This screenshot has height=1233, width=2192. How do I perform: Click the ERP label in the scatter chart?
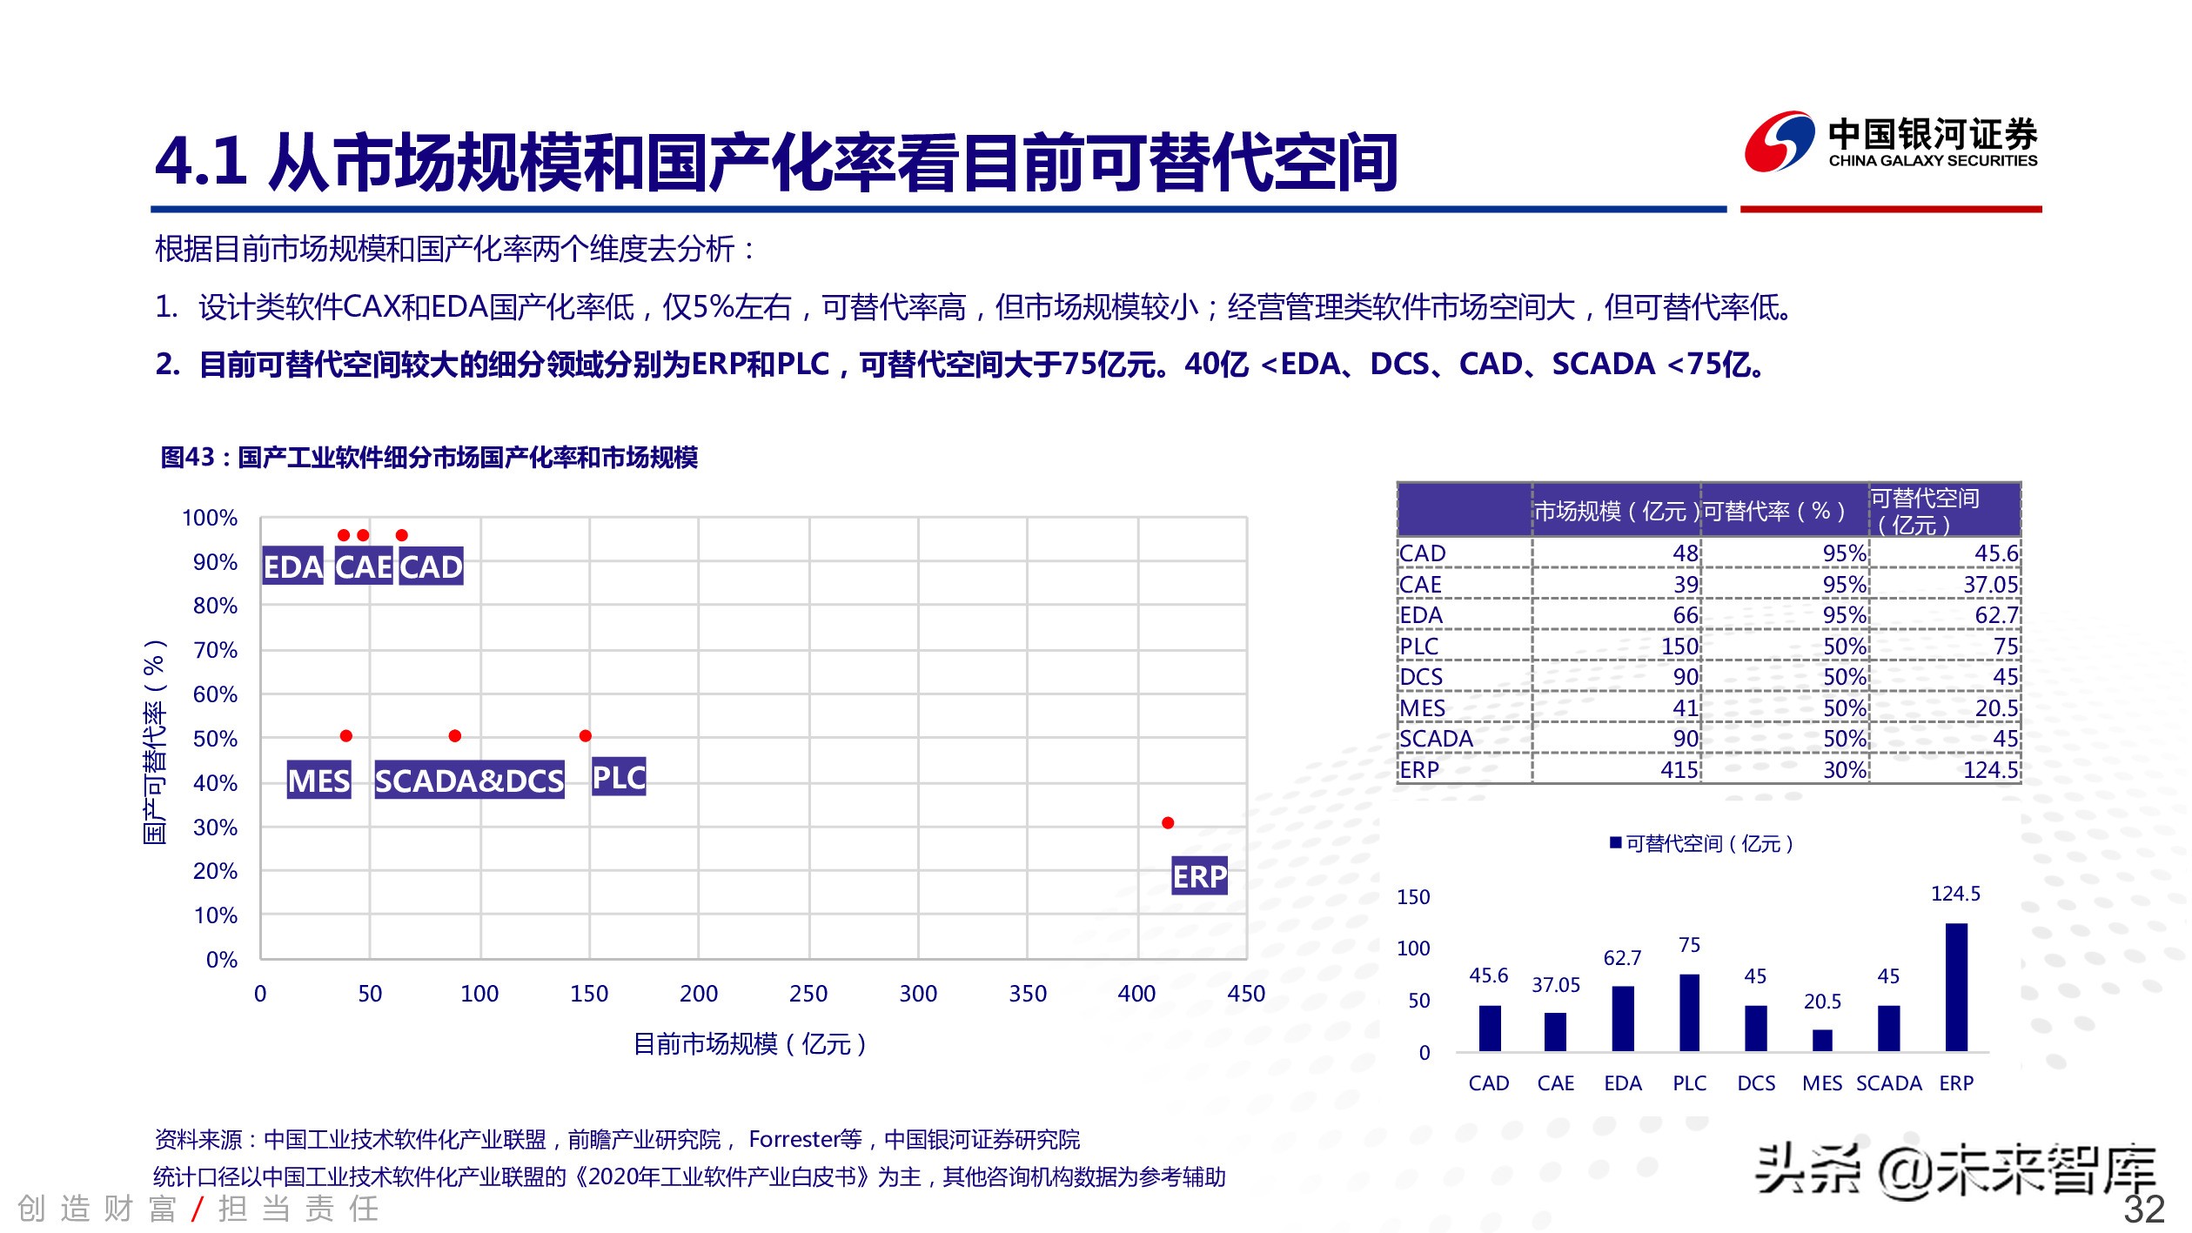tap(1199, 876)
